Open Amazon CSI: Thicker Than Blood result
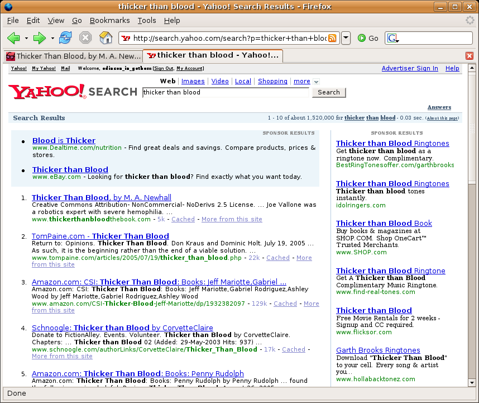479x403 pixels. (159, 282)
